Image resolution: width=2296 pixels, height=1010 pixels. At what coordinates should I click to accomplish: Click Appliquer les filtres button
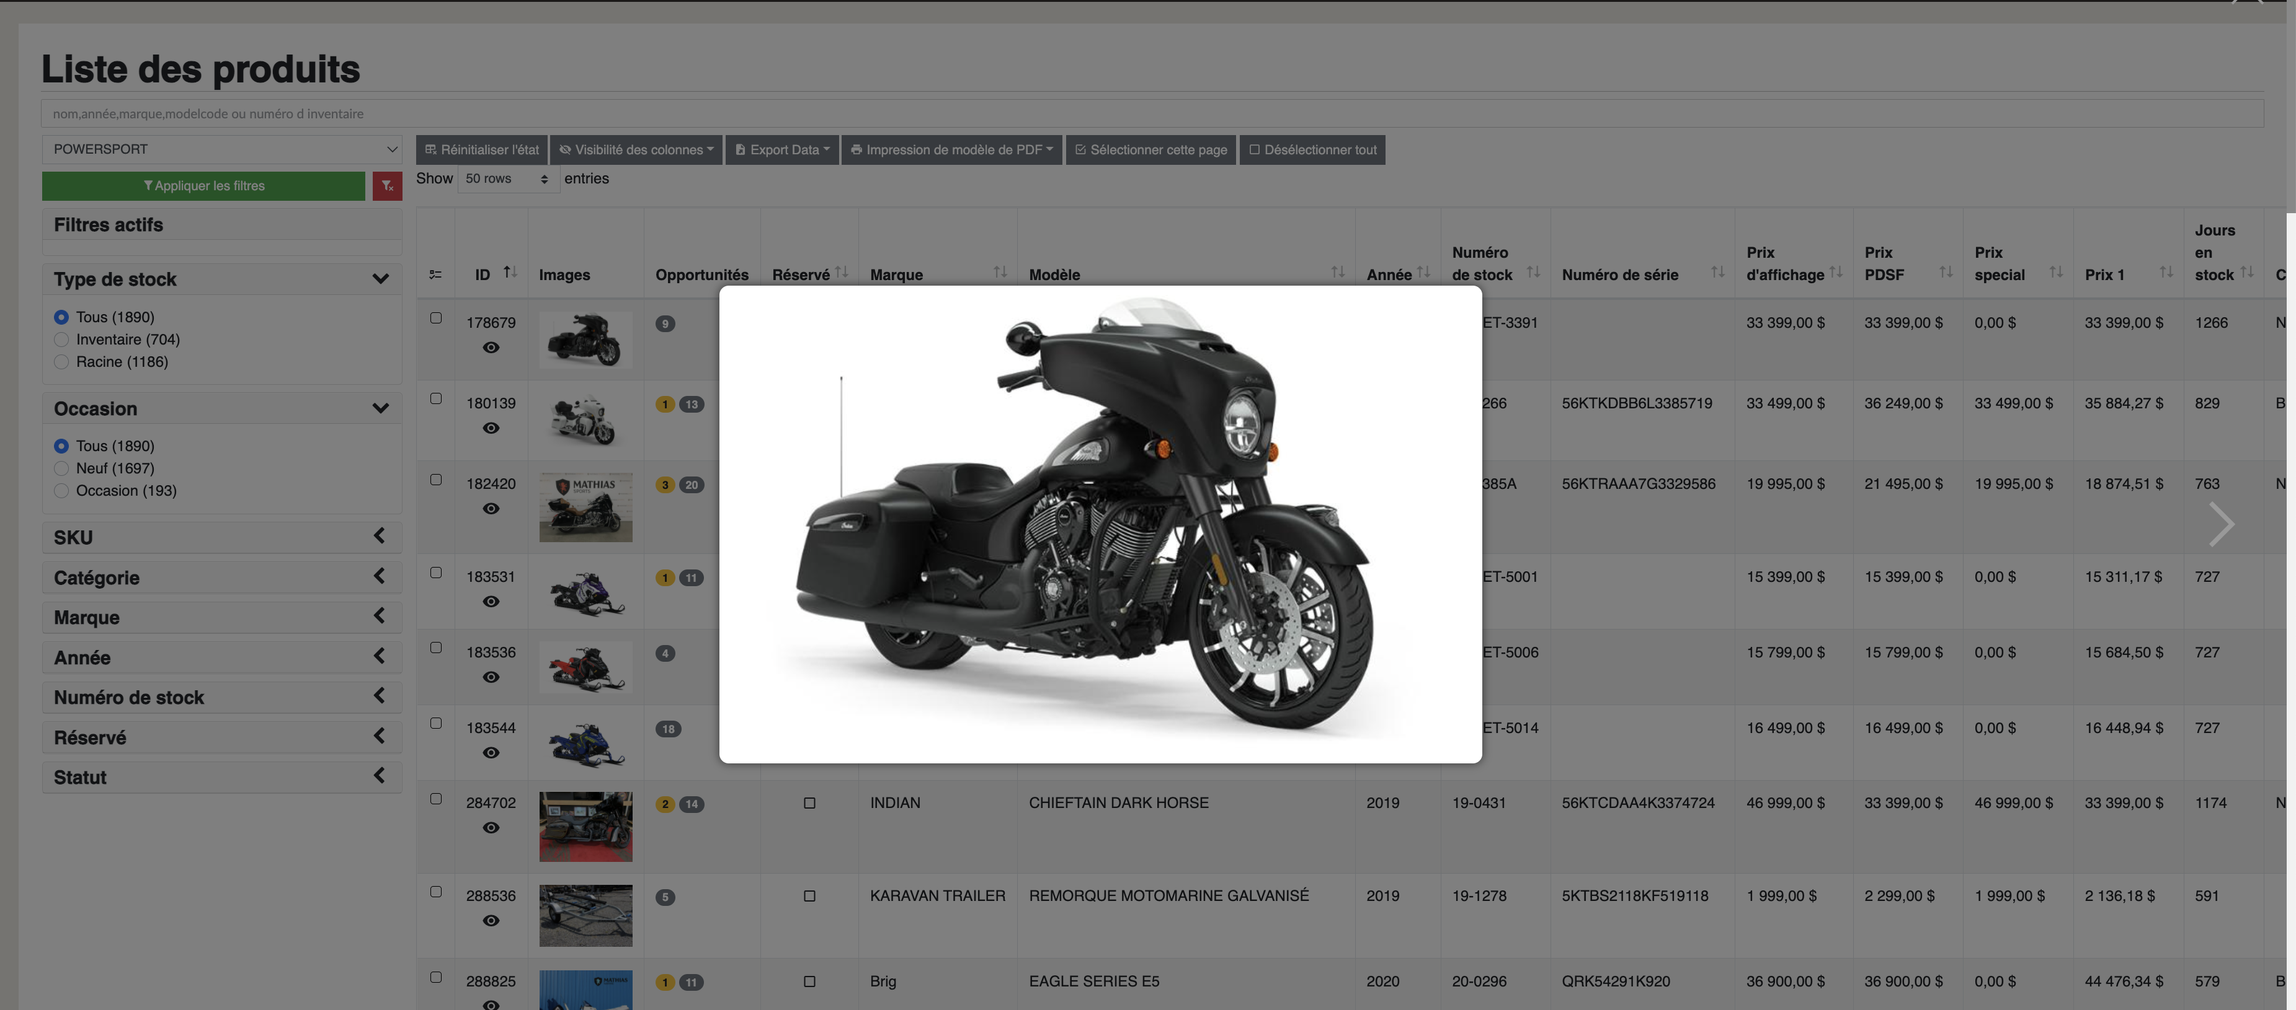click(x=203, y=186)
